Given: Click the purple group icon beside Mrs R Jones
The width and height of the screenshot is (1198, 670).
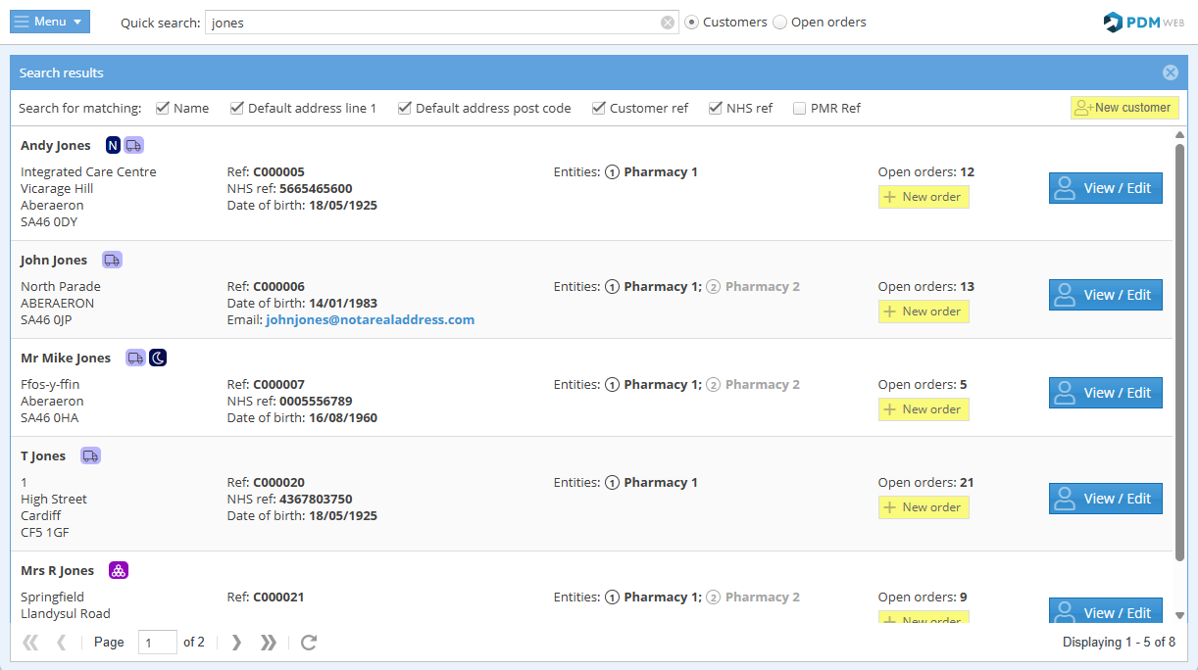Looking at the screenshot, I should tap(119, 571).
